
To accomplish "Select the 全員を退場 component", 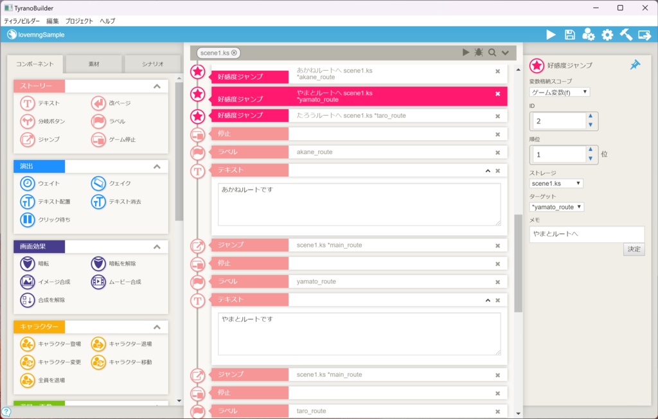I will [x=42, y=380].
